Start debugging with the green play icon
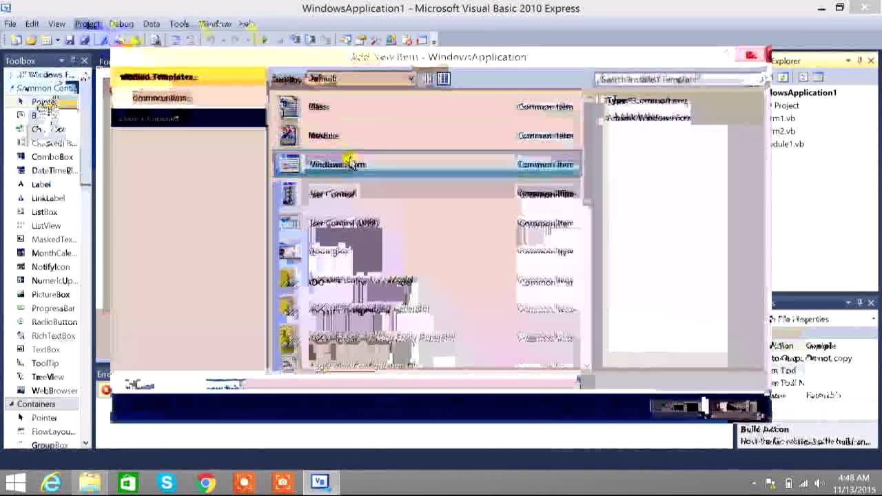882x496 pixels. pos(264,41)
